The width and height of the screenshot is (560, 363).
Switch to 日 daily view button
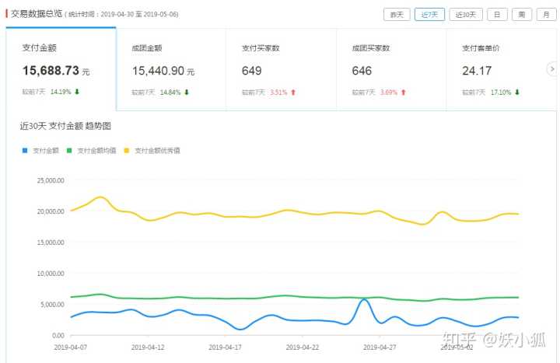[x=498, y=14]
